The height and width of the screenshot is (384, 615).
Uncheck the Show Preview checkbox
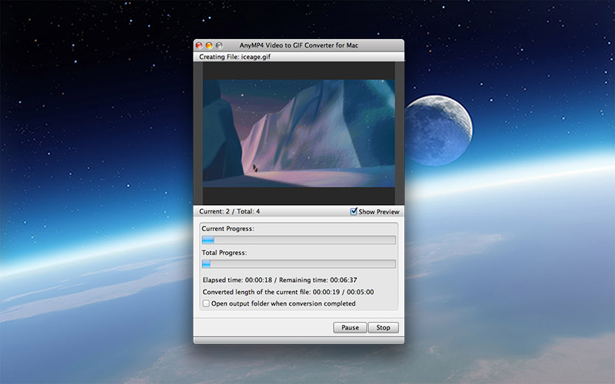point(354,211)
